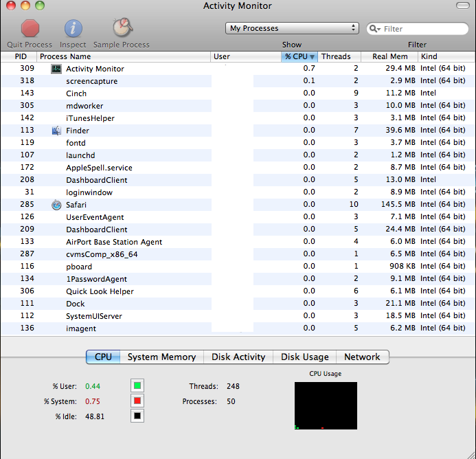Select the fontd process

238,143
